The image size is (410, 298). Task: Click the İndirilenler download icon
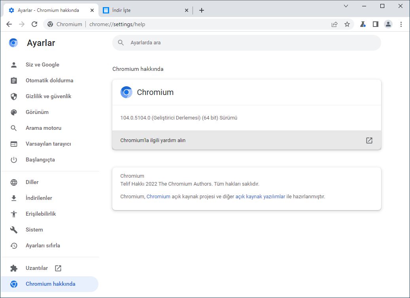click(13, 198)
